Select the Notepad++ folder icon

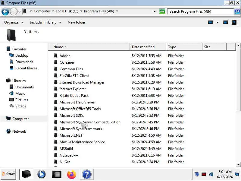56,155
